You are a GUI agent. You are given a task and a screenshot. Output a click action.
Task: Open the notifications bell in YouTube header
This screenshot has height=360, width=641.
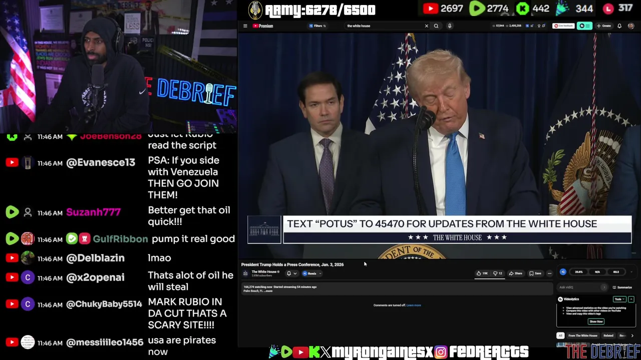tap(619, 26)
